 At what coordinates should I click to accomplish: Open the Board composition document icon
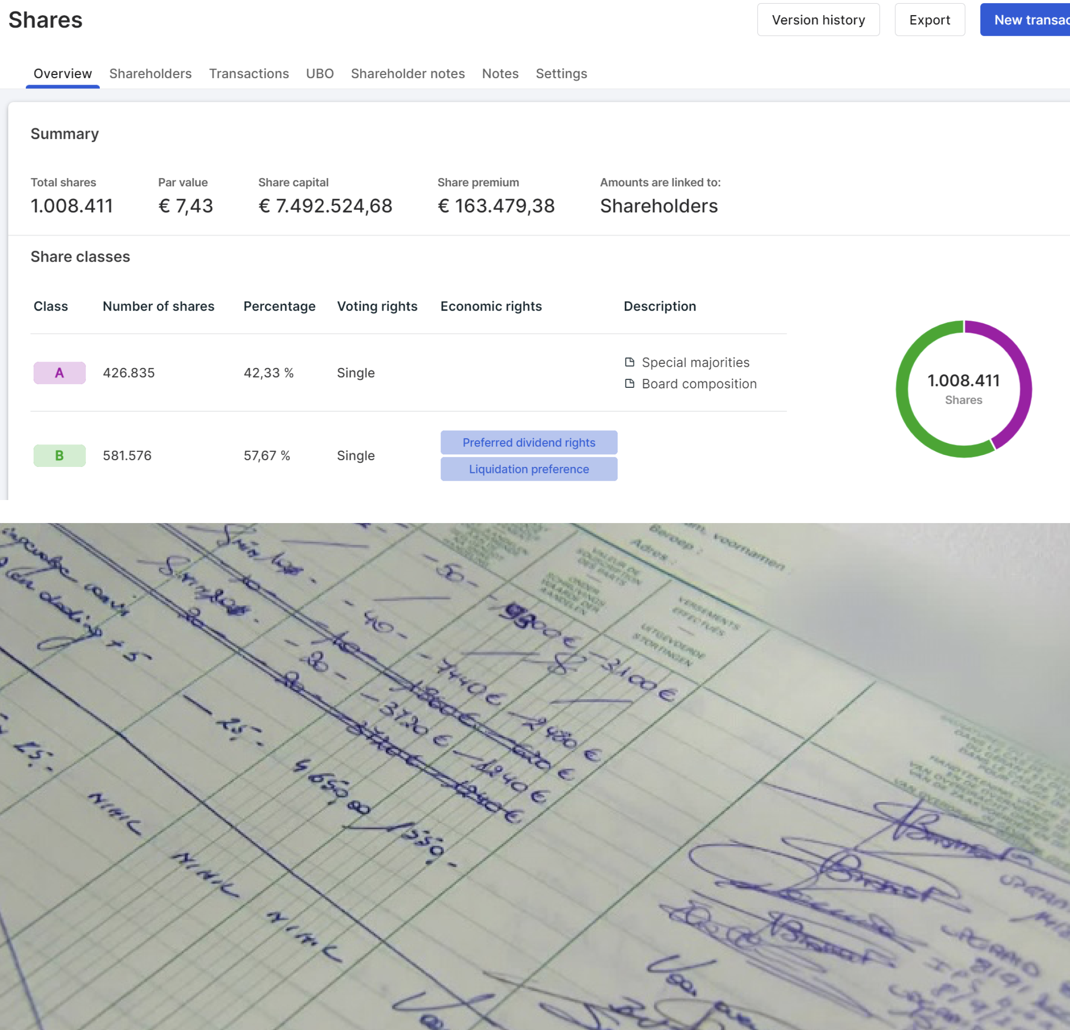(629, 383)
